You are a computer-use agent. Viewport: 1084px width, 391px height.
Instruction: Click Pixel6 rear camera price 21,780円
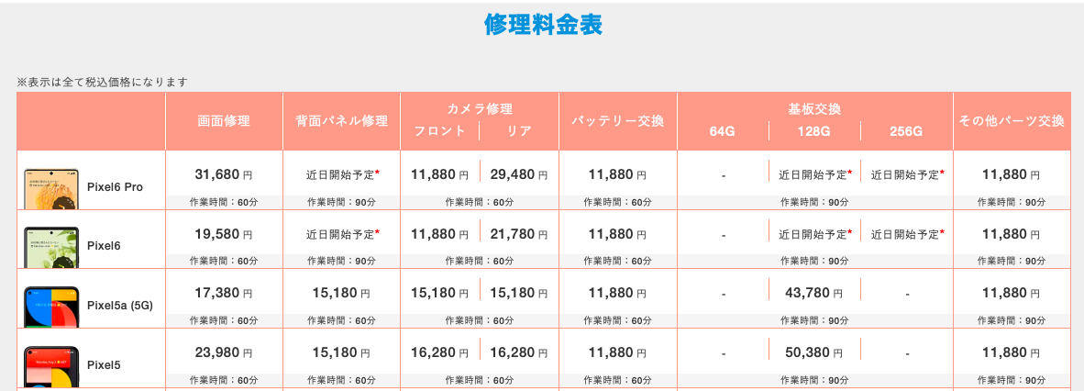pos(518,234)
